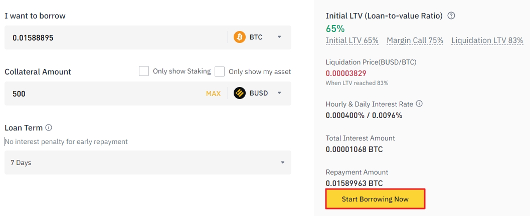The width and height of the screenshot is (530, 216).
Task: Toggle Only show my asset checkbox
Action: pyautogui.click(x=220, y=71)
